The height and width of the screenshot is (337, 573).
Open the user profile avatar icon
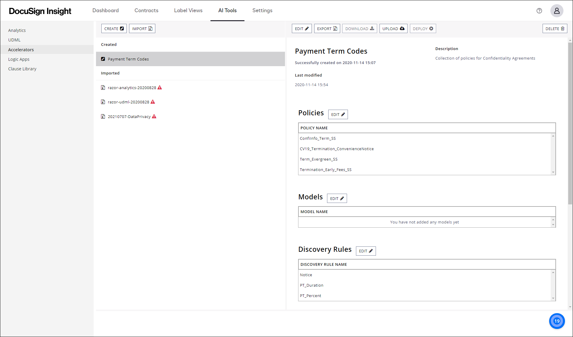tap(557, 11)
